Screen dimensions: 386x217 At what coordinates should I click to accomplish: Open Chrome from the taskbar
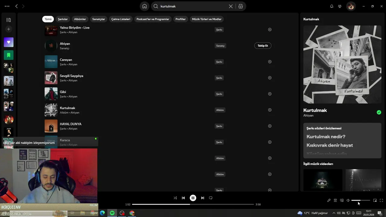[132, 213]
